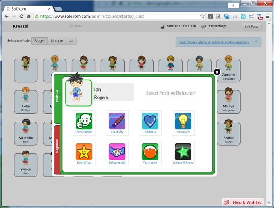Award the Kindness heart icon

[x=150, y=123]
